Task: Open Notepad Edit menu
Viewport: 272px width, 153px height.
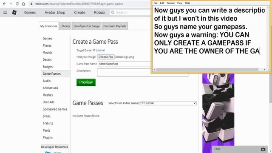Action: (x=162, y=3)
